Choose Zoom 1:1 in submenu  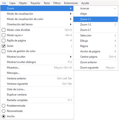96,19
